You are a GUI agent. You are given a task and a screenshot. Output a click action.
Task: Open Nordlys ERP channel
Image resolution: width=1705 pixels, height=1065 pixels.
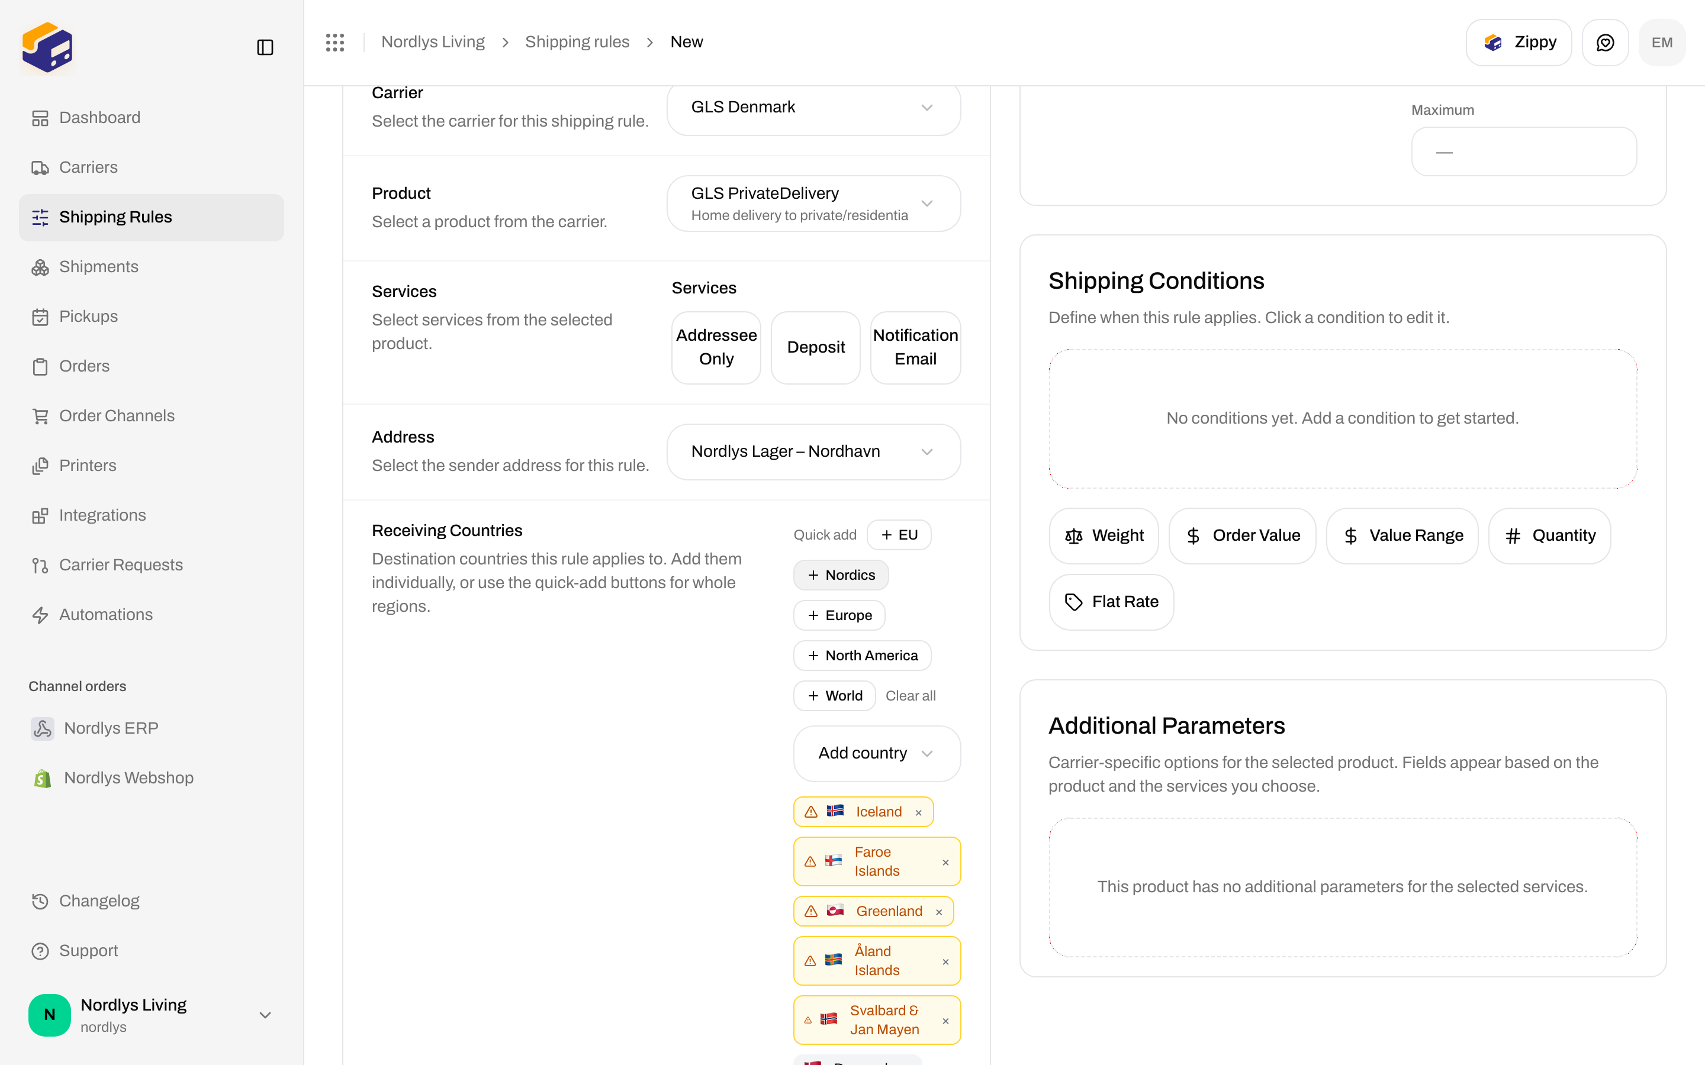[152, 728]
